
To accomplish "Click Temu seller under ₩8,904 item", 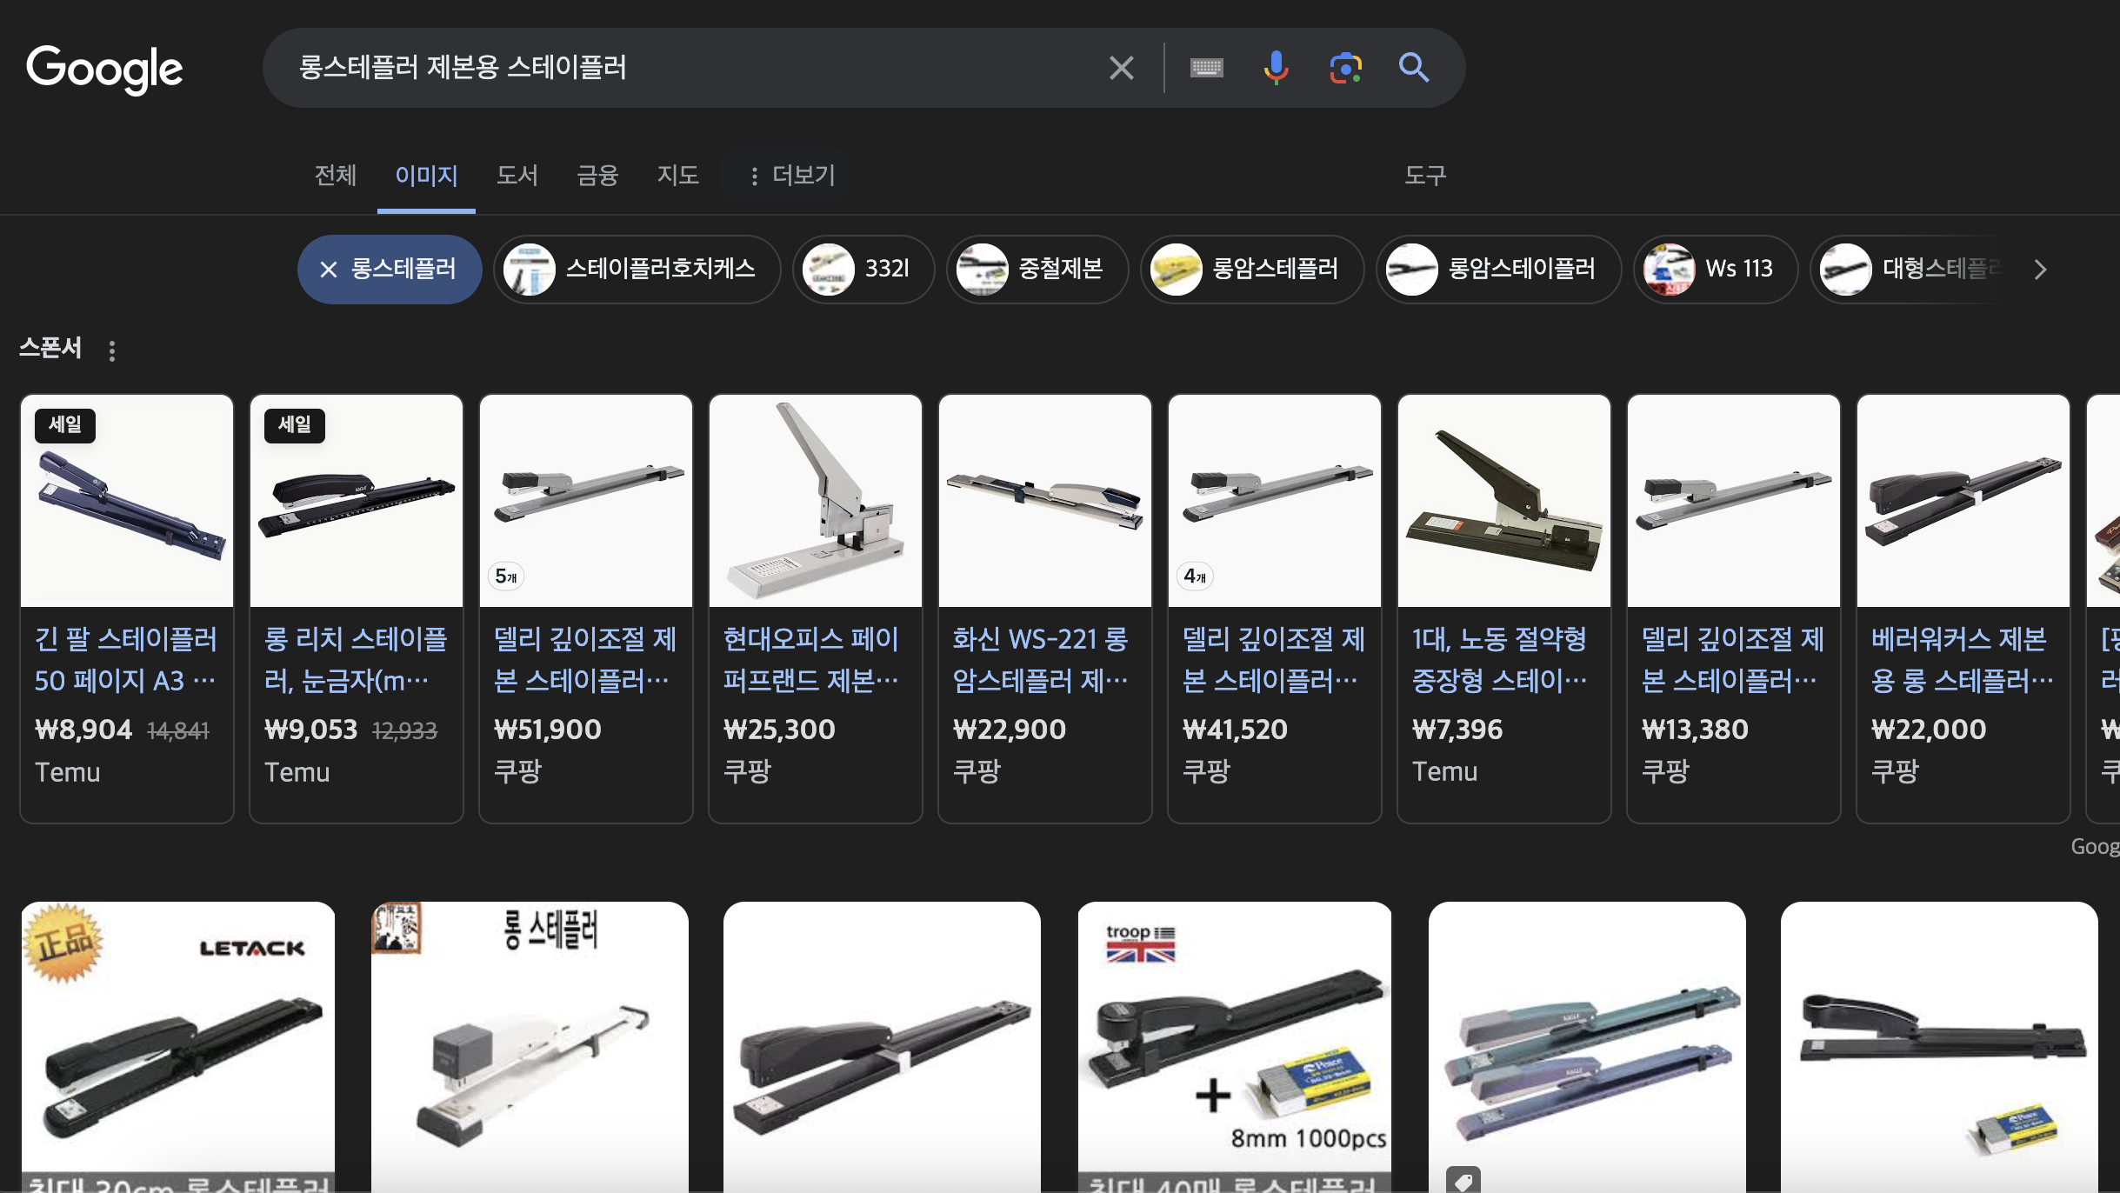I will tap(68, 772).
